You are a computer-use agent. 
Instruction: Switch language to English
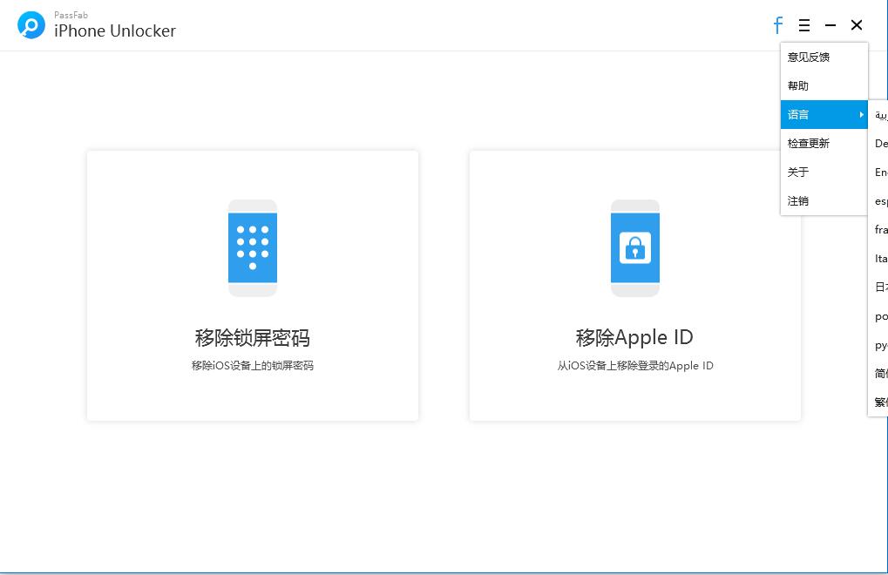[x=878, y=172]
